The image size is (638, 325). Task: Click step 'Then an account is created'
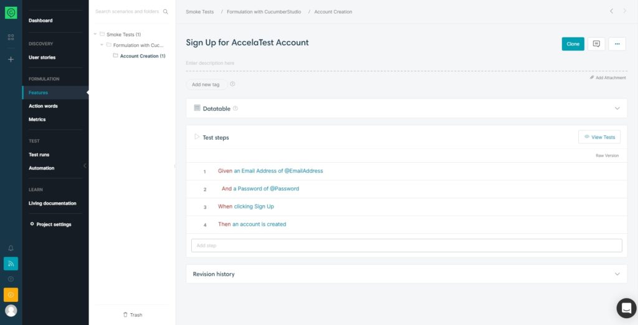(x=252, y=225)
